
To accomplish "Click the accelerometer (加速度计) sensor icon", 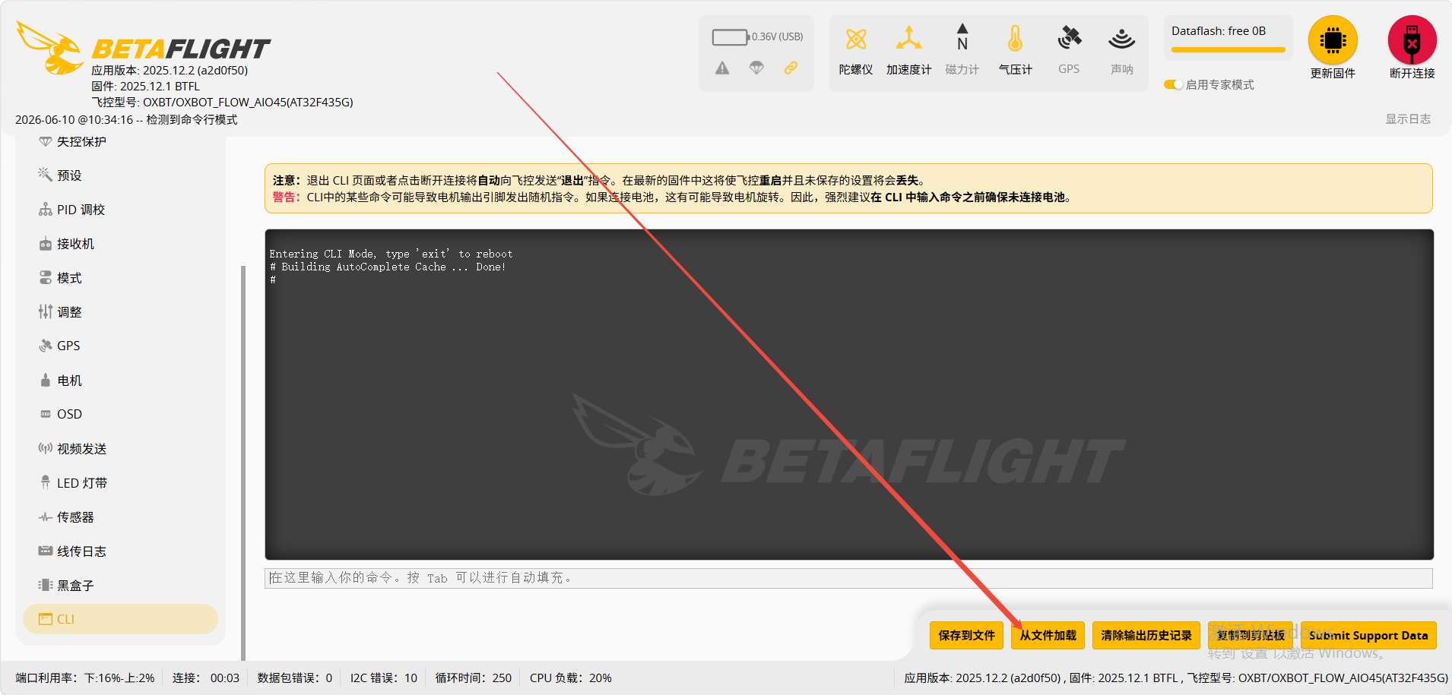I will click(x=908, y=39).
